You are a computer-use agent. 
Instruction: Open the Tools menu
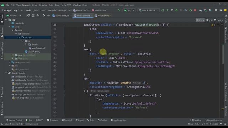[63, 5]
